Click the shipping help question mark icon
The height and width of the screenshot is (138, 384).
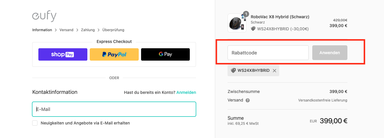click(x=248, y=100)
